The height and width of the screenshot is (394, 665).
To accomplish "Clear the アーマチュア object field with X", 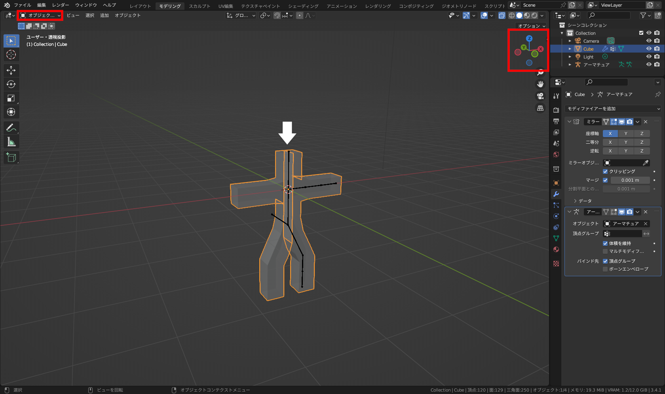I will [646, 224].
